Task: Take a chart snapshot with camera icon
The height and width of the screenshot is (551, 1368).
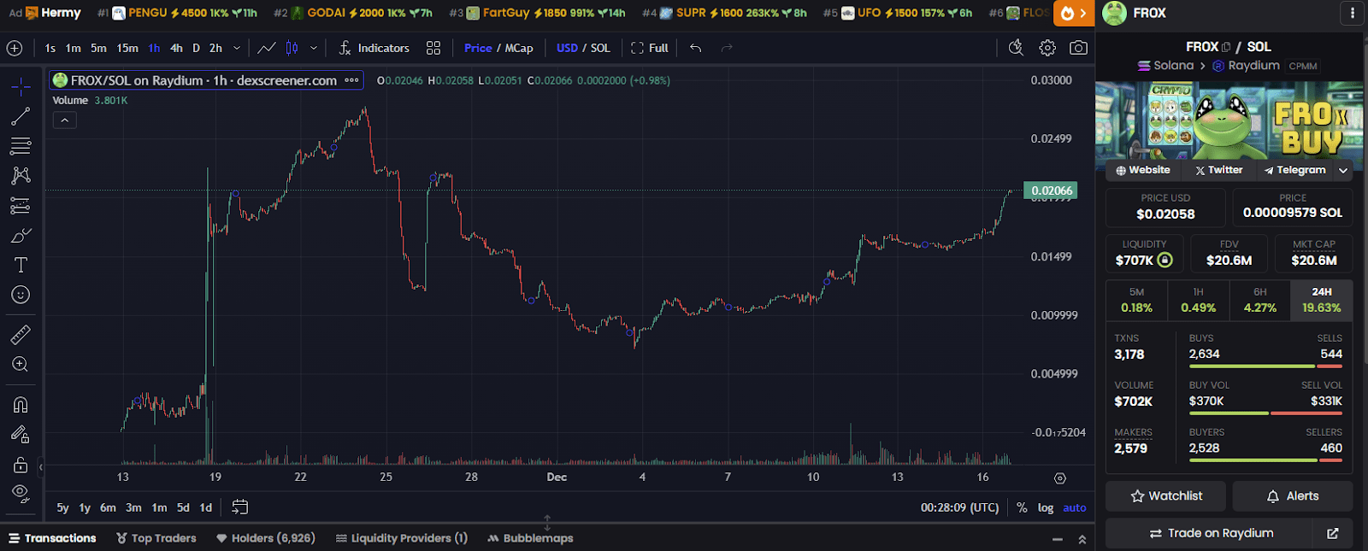Action: point(1079,48)
